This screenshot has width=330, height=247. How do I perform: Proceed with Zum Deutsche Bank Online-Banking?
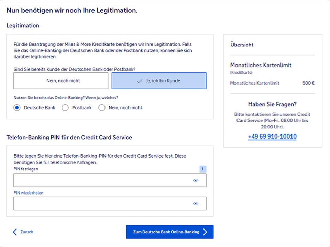[166, 232]
